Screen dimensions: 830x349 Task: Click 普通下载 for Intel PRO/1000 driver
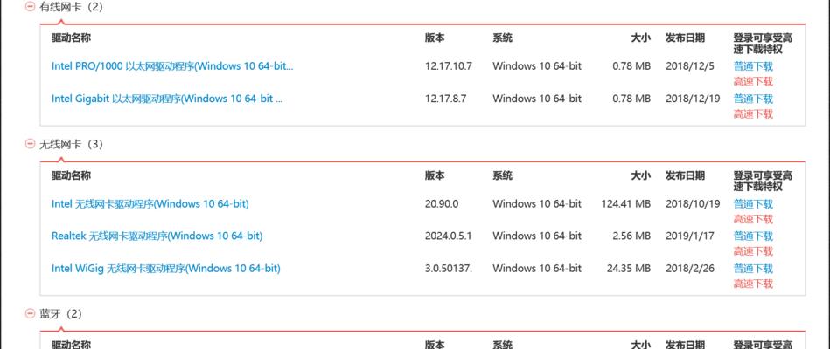point(753,66)
